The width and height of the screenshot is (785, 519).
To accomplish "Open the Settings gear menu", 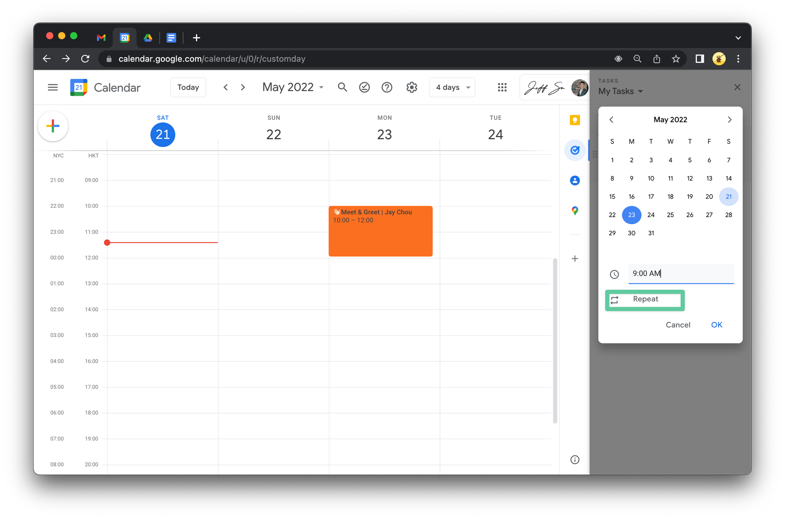I will (x=412, y=87).
